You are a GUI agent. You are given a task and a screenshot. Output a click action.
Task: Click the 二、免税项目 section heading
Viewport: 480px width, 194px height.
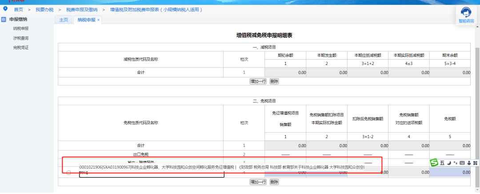coord(264,101)
